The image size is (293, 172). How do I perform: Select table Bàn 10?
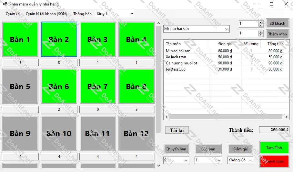pyautogui.click(x=59, y=133)
